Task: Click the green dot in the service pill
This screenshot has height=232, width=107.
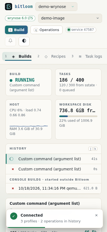Action: tap(69, 30)
